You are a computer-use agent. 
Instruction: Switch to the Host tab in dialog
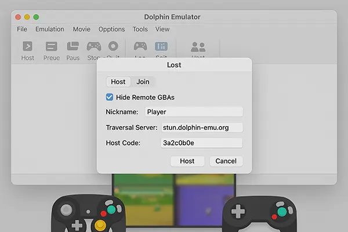pos(118,82)
